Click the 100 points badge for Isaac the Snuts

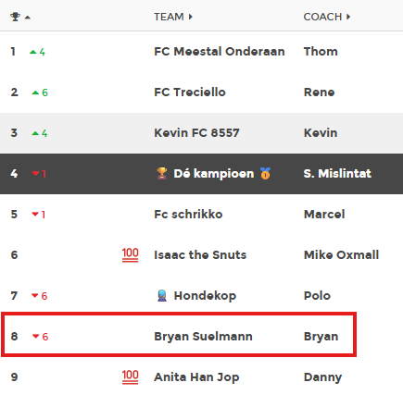tap(130, 255)
